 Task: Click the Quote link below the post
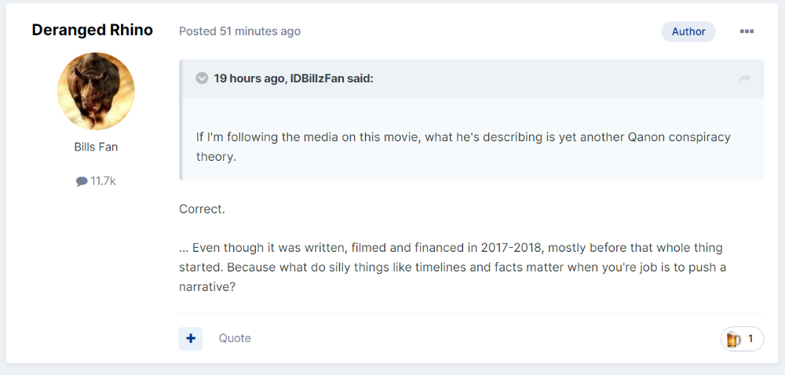(x=235, y=338)
